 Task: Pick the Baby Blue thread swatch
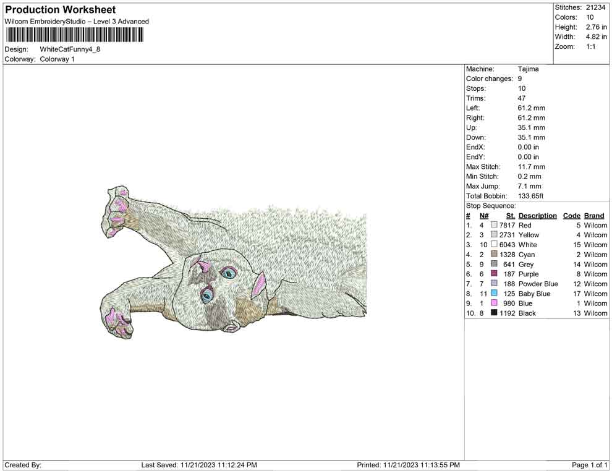[494, 294]
